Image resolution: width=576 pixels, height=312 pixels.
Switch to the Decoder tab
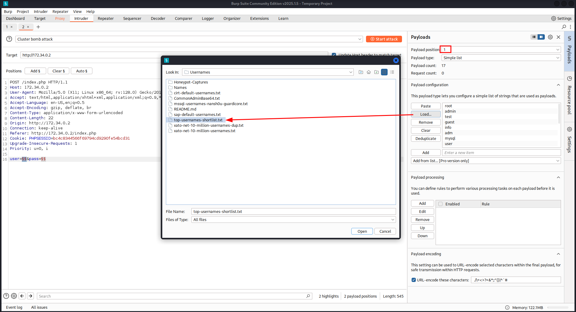point(158,18)
